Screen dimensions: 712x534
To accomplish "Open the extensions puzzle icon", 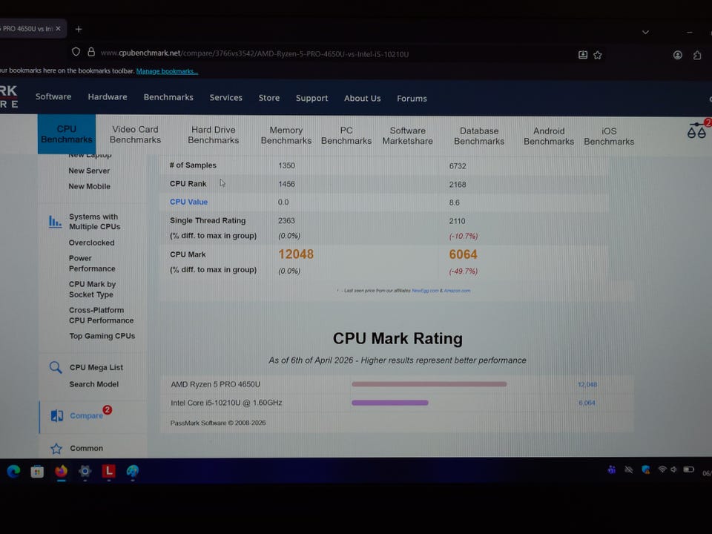I will 697,56.
